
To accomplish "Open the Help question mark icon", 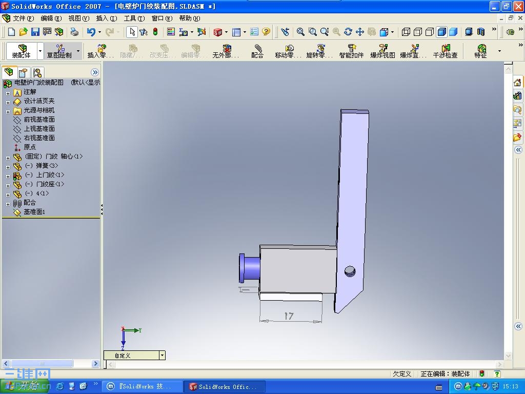I will (266, 32).
